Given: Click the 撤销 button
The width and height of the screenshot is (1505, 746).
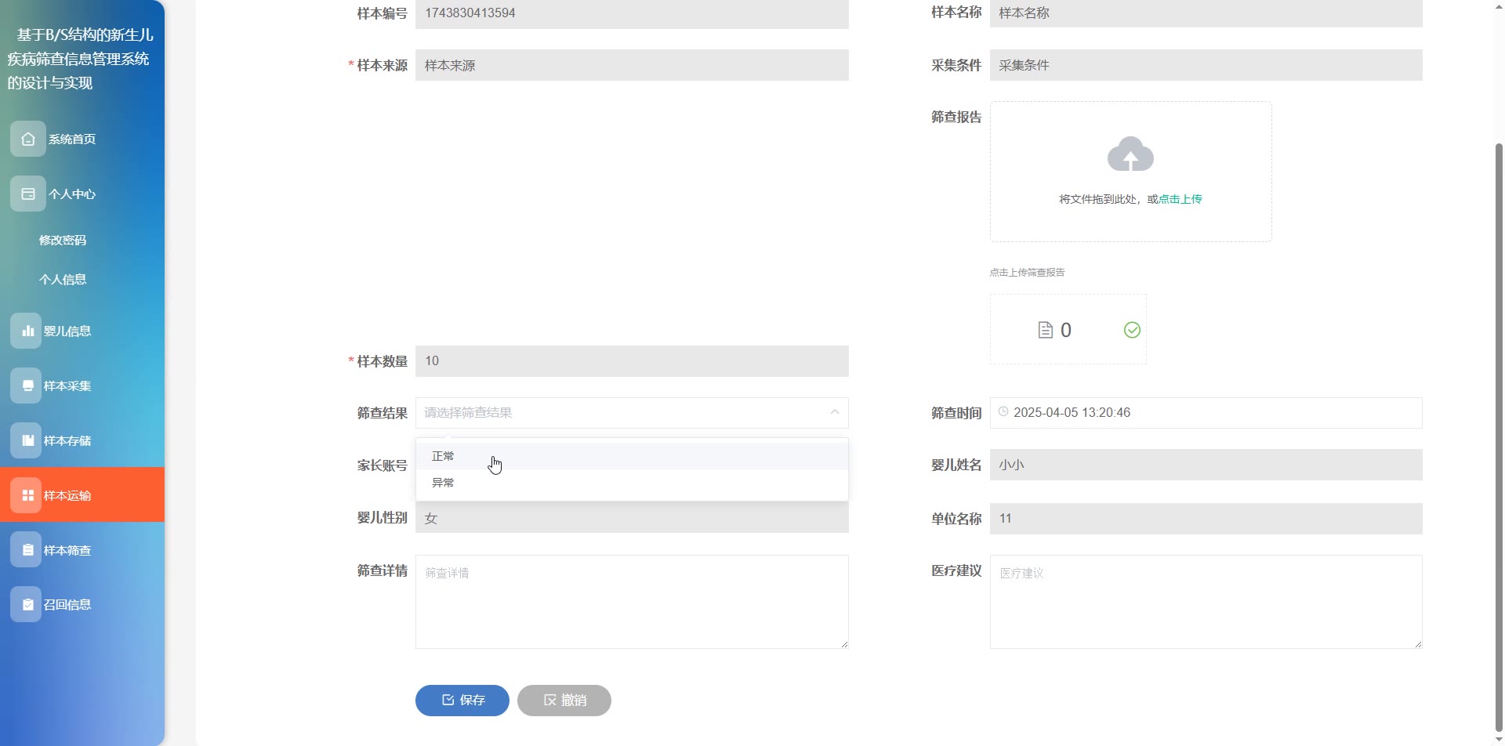Looking at the screenshot, I should (564, 700).
